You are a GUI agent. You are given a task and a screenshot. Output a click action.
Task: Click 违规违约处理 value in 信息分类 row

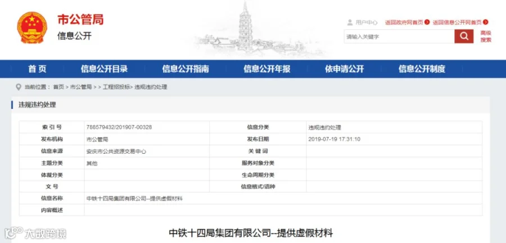coord(324,127)
